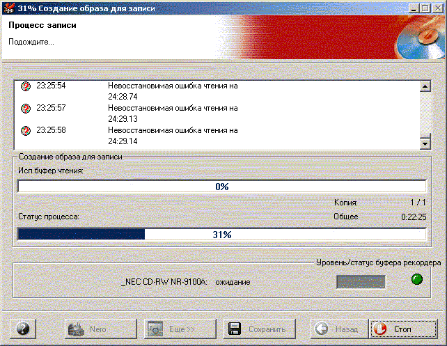The image size is (447, 346).
Task: Click the process status 31% progress bar
Action: coord(222,235)
